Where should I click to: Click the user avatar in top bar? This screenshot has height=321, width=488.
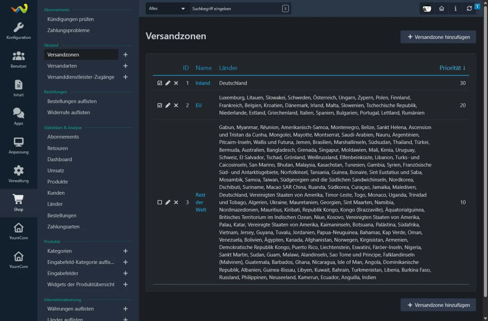click(x=427, y=8)
